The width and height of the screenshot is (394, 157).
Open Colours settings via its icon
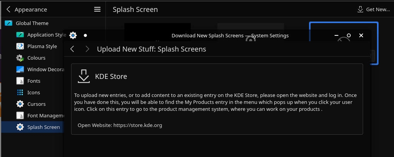pos(20,58)
